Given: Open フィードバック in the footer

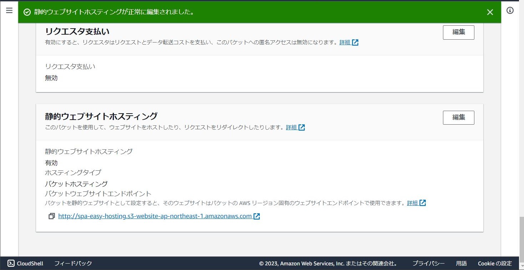Looking at the screenshot, I should click(x=73, y=263).
